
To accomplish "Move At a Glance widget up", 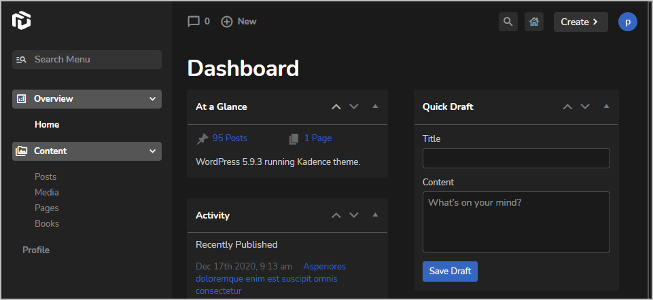I will pyautogui.click(x=336, y=107).
